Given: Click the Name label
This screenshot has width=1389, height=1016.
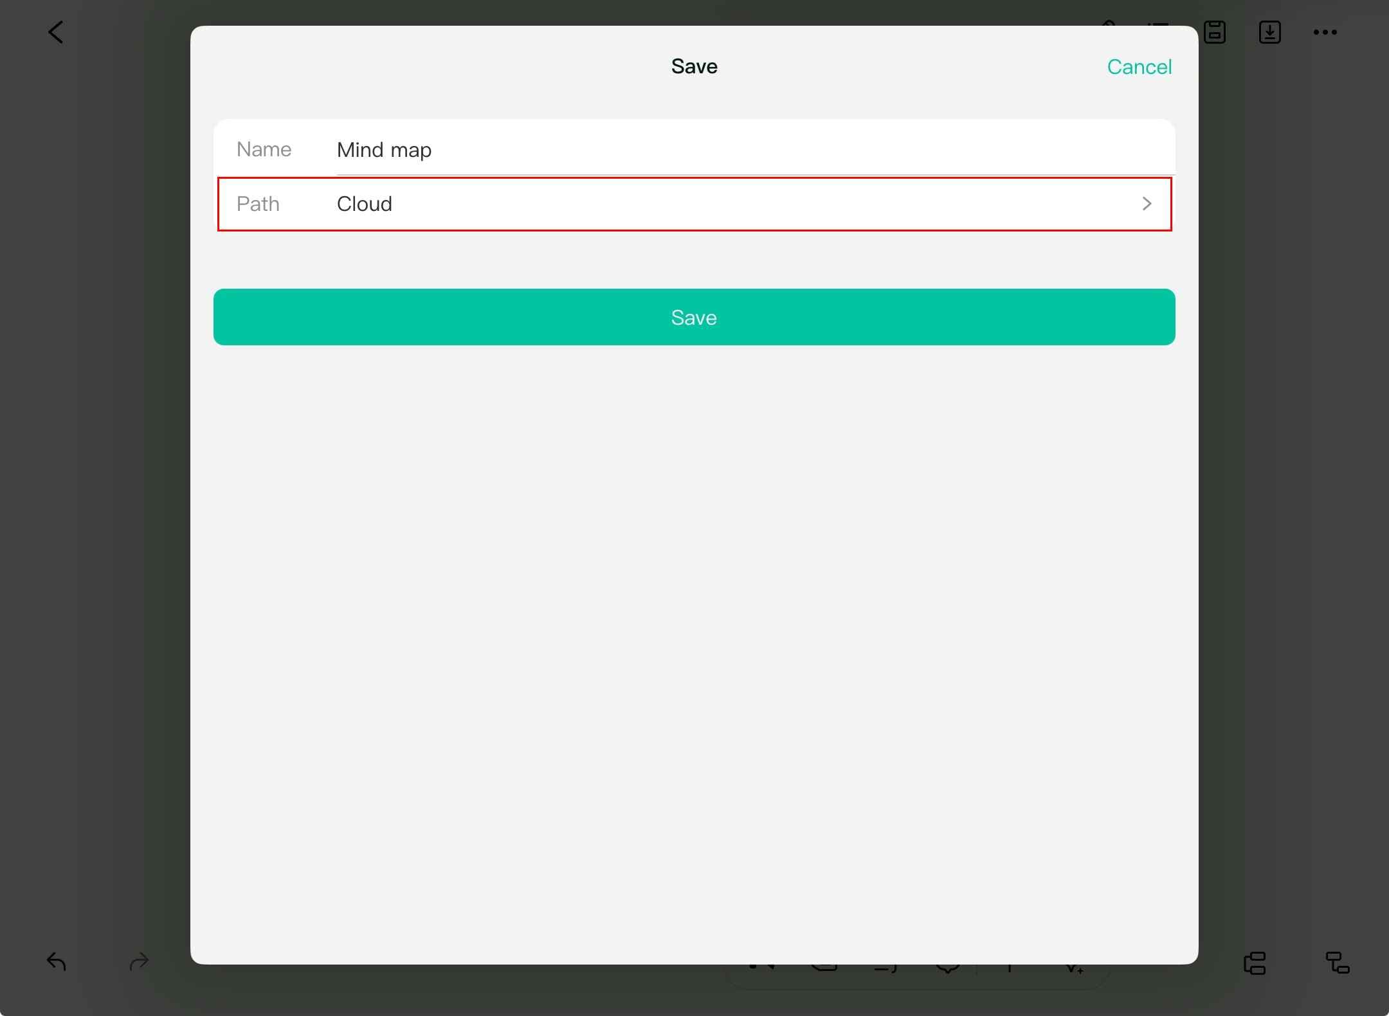Looking at the screenshot, I should 264,149.
